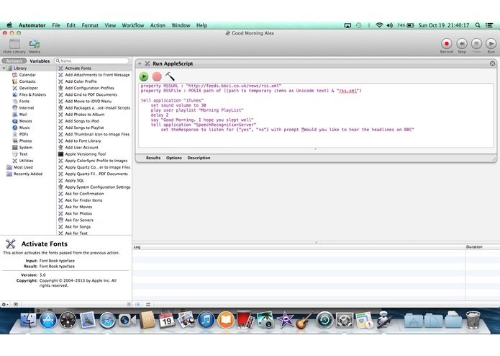Open the Most Used folder
Viewport: 500px width, 356px height.
(x=23, y=167)
